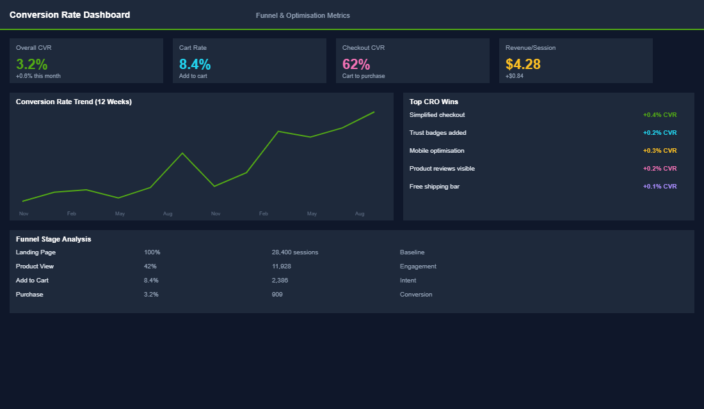704x409 pixels.
Task: Select the Trust badges added row
Action: (x=438, y=132)
